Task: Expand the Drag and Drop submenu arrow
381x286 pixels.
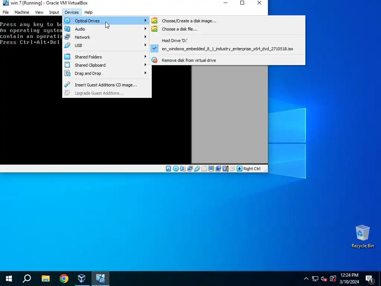Action: point(145,73)
